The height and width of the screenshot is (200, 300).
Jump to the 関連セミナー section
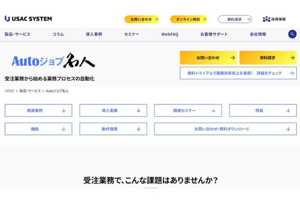click(188, 111)
